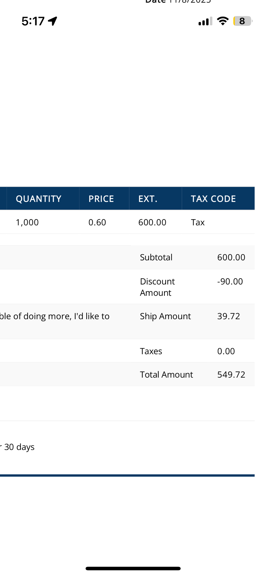Tap the battery level indicator

click(242, 21)
